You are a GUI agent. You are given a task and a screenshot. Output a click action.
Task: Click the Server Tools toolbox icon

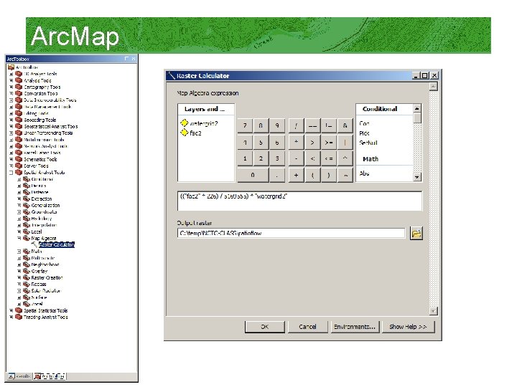coord(19,166)
